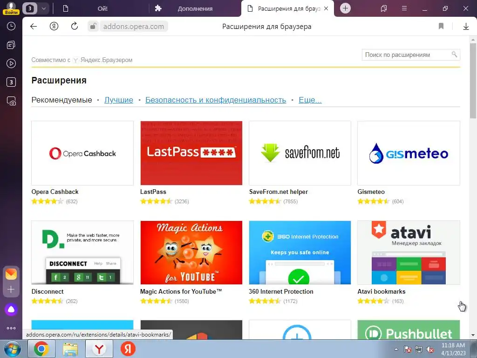477x358 pixels.
Task: Click the search magnifier icon
Action: point(454,55)
